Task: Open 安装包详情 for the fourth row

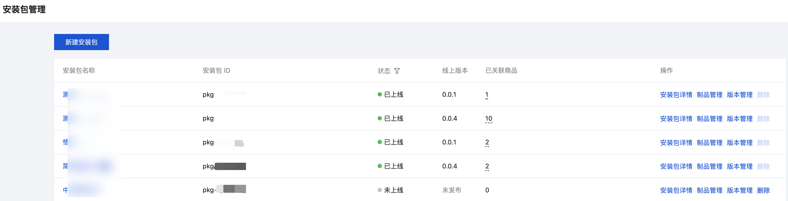Action: point(676,166)
